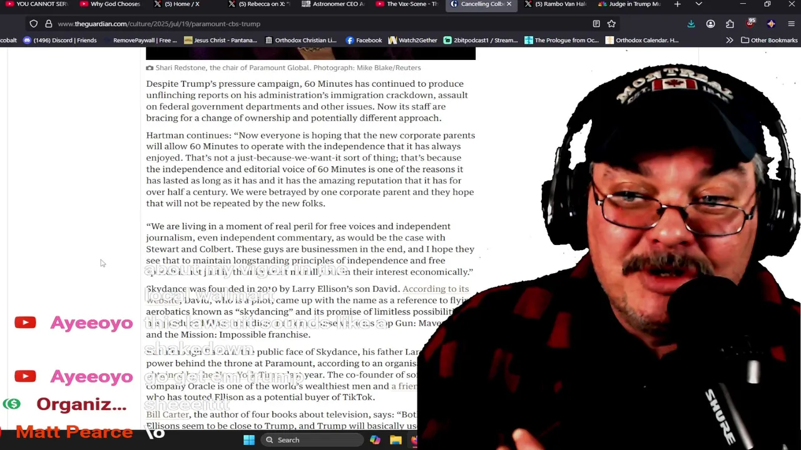
Task: Open the Jesus Christ - Pantana bookmark
Action: tap(220, 40)
